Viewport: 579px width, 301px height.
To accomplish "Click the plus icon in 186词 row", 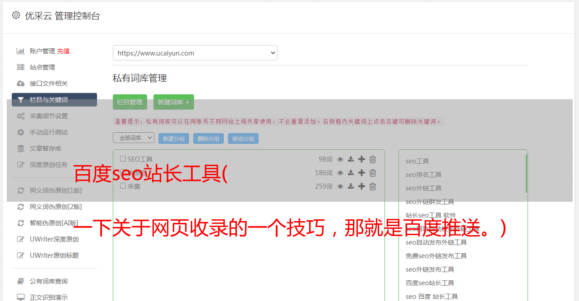I will pyautogui.click(x=361, y=173).
